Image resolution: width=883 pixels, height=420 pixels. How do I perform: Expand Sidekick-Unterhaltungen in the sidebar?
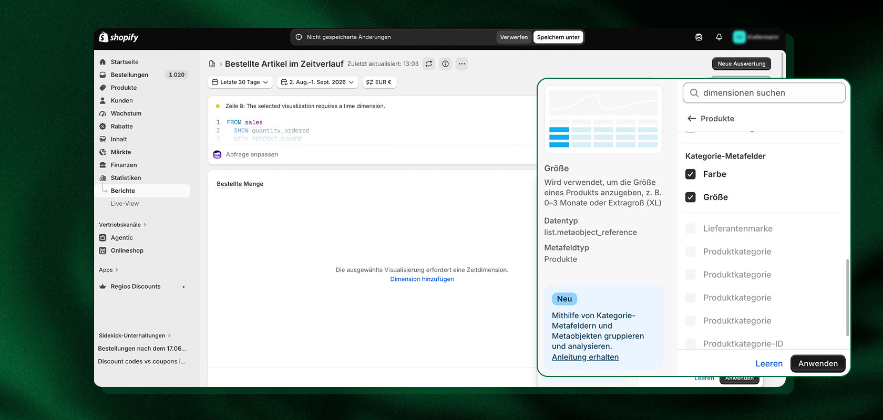click(x=135, y=335)
